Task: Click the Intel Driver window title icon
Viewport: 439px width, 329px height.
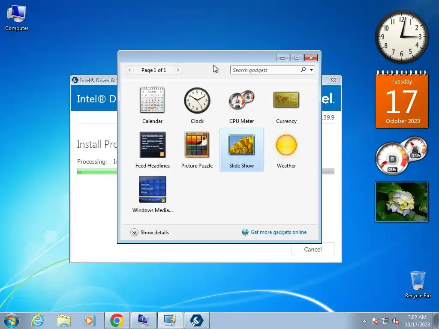Action: (75, 80)
